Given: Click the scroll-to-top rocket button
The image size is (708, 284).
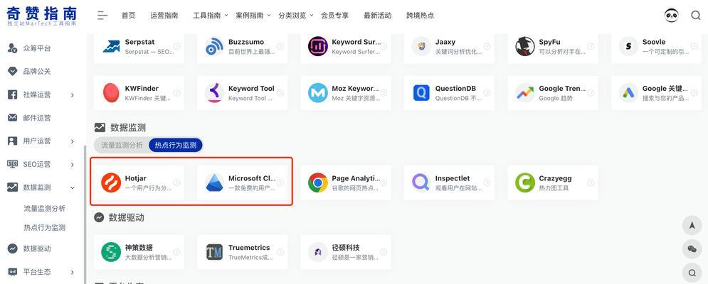Looking at the screenshot, I should (x=692, y=226).
